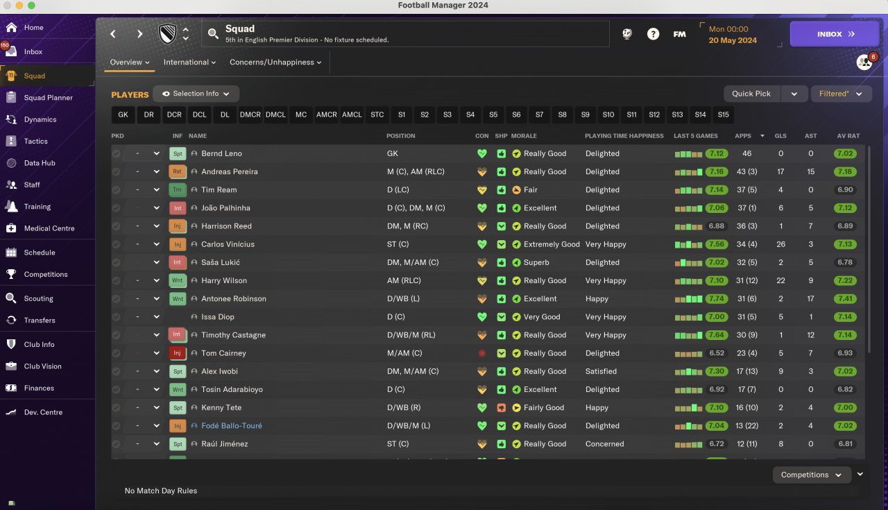888x510 pixels.
Task: Click the search magnifier icon
Action: 212,33
